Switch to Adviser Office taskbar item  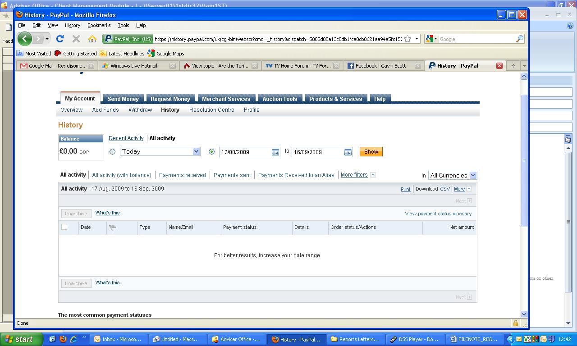236,339
